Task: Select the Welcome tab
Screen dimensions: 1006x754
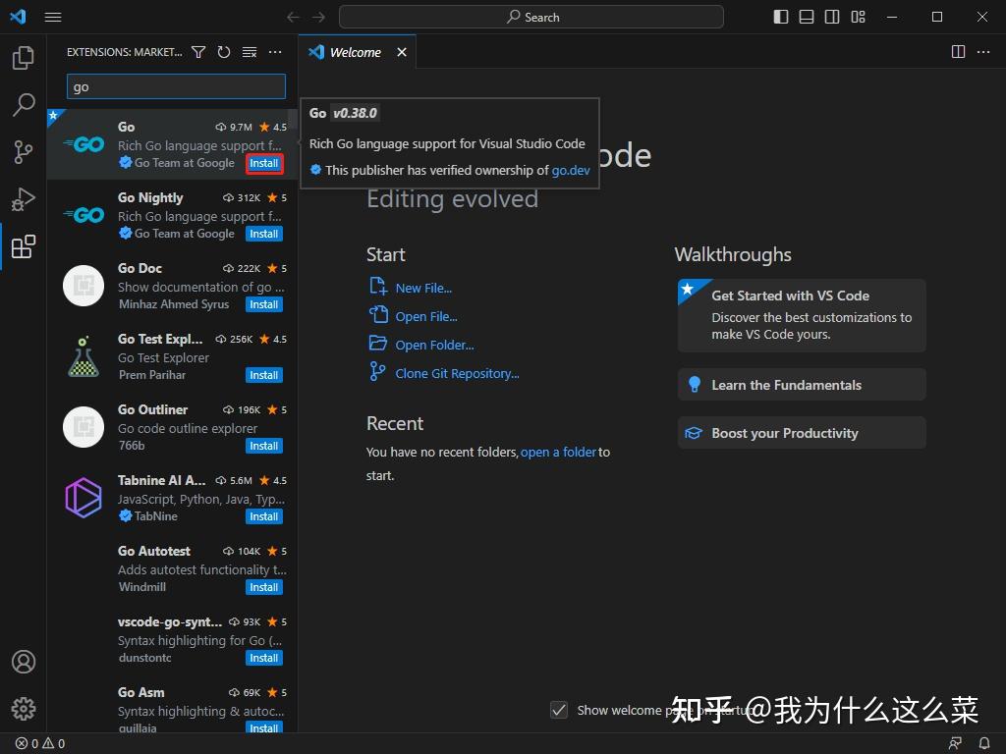Action: [x=355, y=52]
